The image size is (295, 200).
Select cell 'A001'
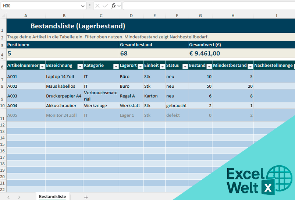click(x=26, y=77)
